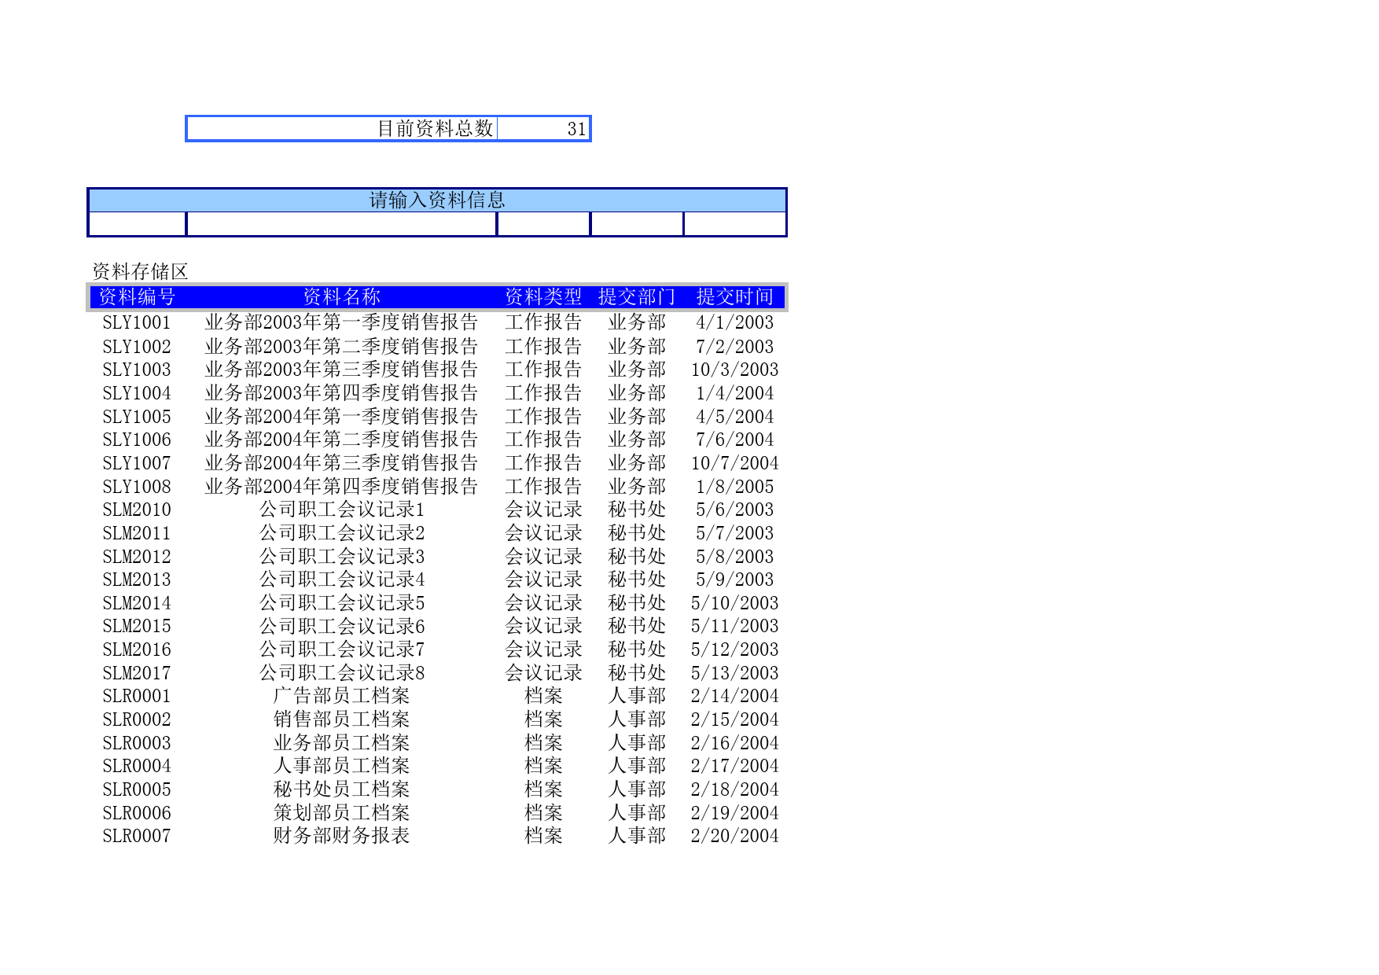Click the empty 资料名称 input cell

point(342,224)
